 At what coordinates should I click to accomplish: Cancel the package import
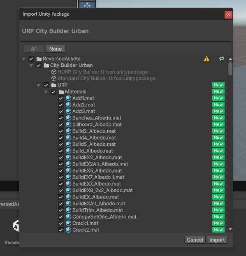[195, 240]
